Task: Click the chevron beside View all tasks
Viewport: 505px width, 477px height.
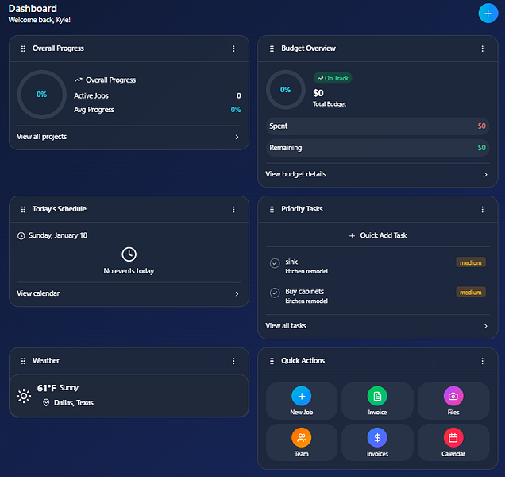Action: pyautogui.click(x=486, y=326)
